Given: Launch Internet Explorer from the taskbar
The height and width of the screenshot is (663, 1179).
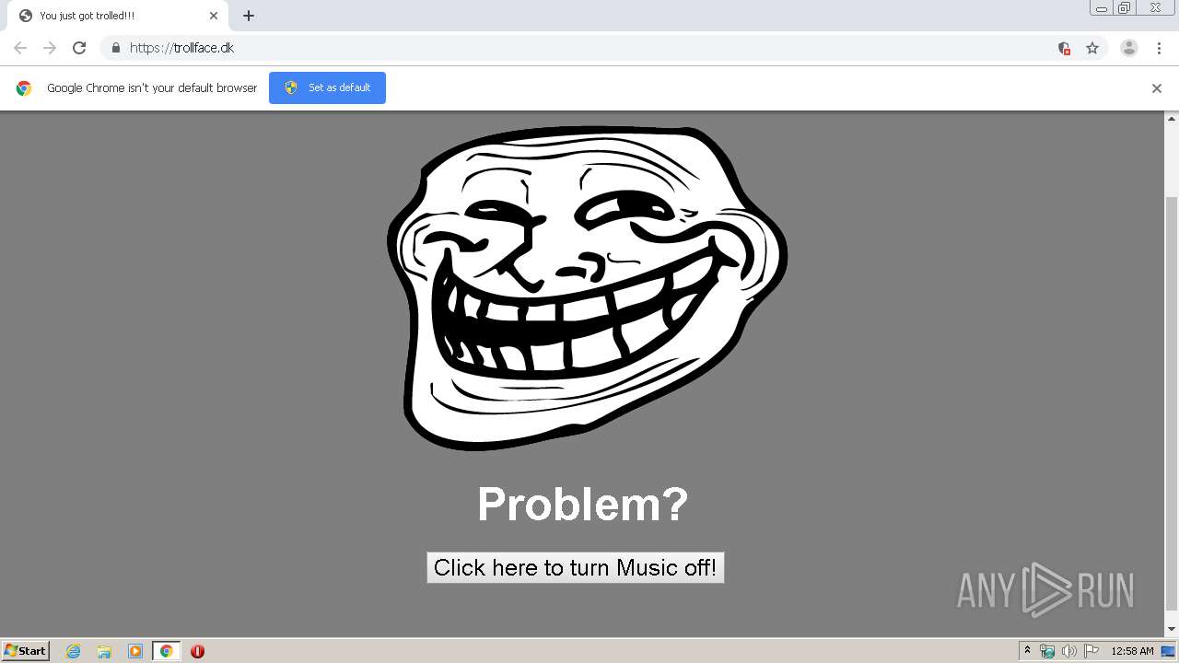Looking at the screenshot, I should pos(73,651).
